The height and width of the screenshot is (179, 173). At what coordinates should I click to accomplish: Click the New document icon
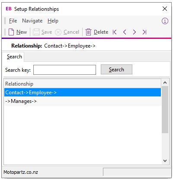[11, 32]
